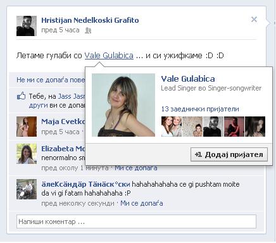Viewport: 276px width, 243px height.
Task: Open Hristijan Nedelkoski Grafito's profile picture
Action: pos(27,26)
